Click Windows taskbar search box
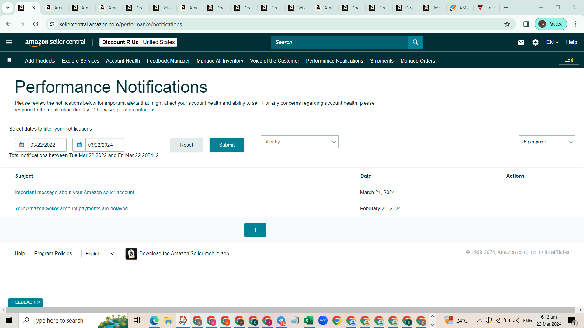Screen dimensions: 584x328 point(73,320)
